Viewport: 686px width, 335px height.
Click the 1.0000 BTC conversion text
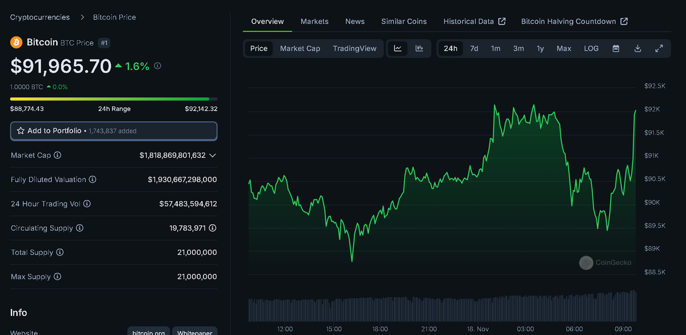click(26, 87)
